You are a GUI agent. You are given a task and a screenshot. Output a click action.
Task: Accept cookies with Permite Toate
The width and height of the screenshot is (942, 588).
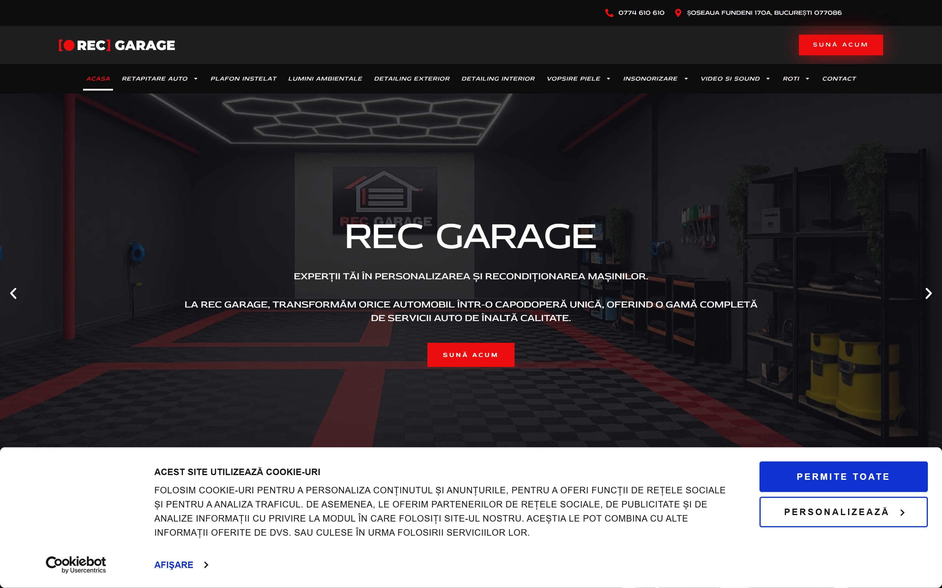tap(843, 476)
